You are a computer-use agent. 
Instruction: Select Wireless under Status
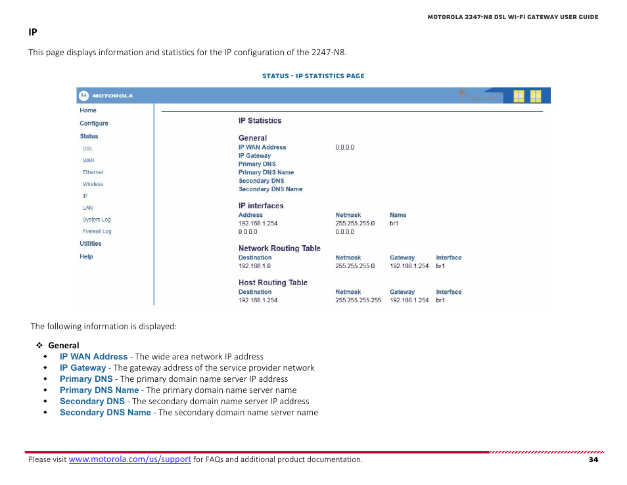click(x=93, y=184)
